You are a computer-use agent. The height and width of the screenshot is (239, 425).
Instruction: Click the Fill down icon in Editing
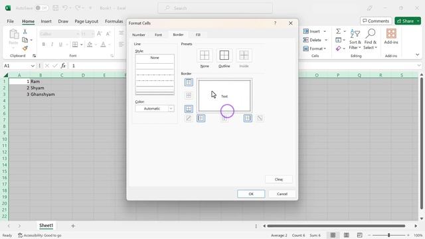tap(338, 40)
